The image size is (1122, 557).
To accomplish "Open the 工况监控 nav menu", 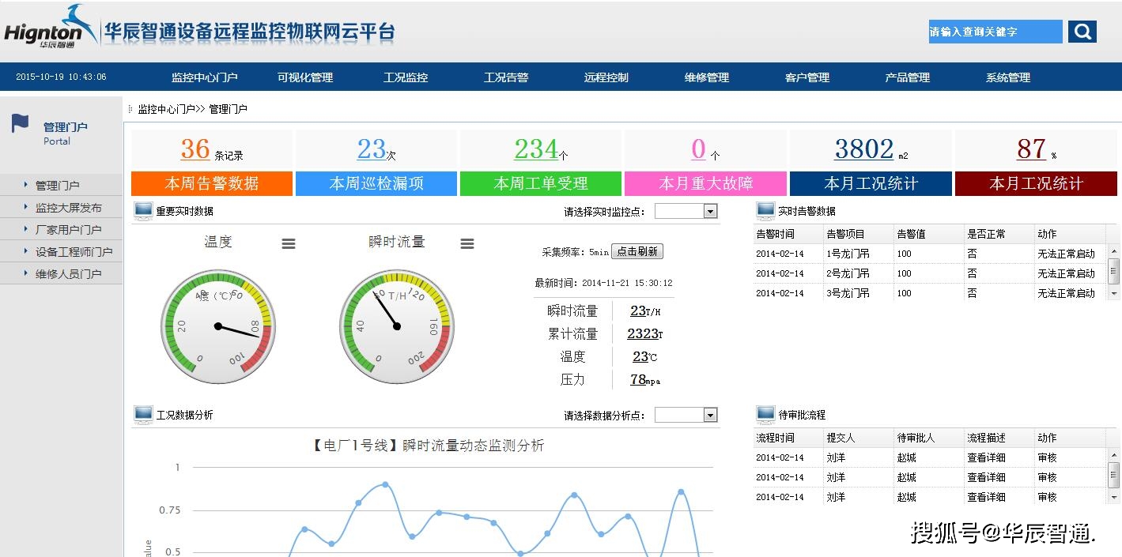I will 406,77.
